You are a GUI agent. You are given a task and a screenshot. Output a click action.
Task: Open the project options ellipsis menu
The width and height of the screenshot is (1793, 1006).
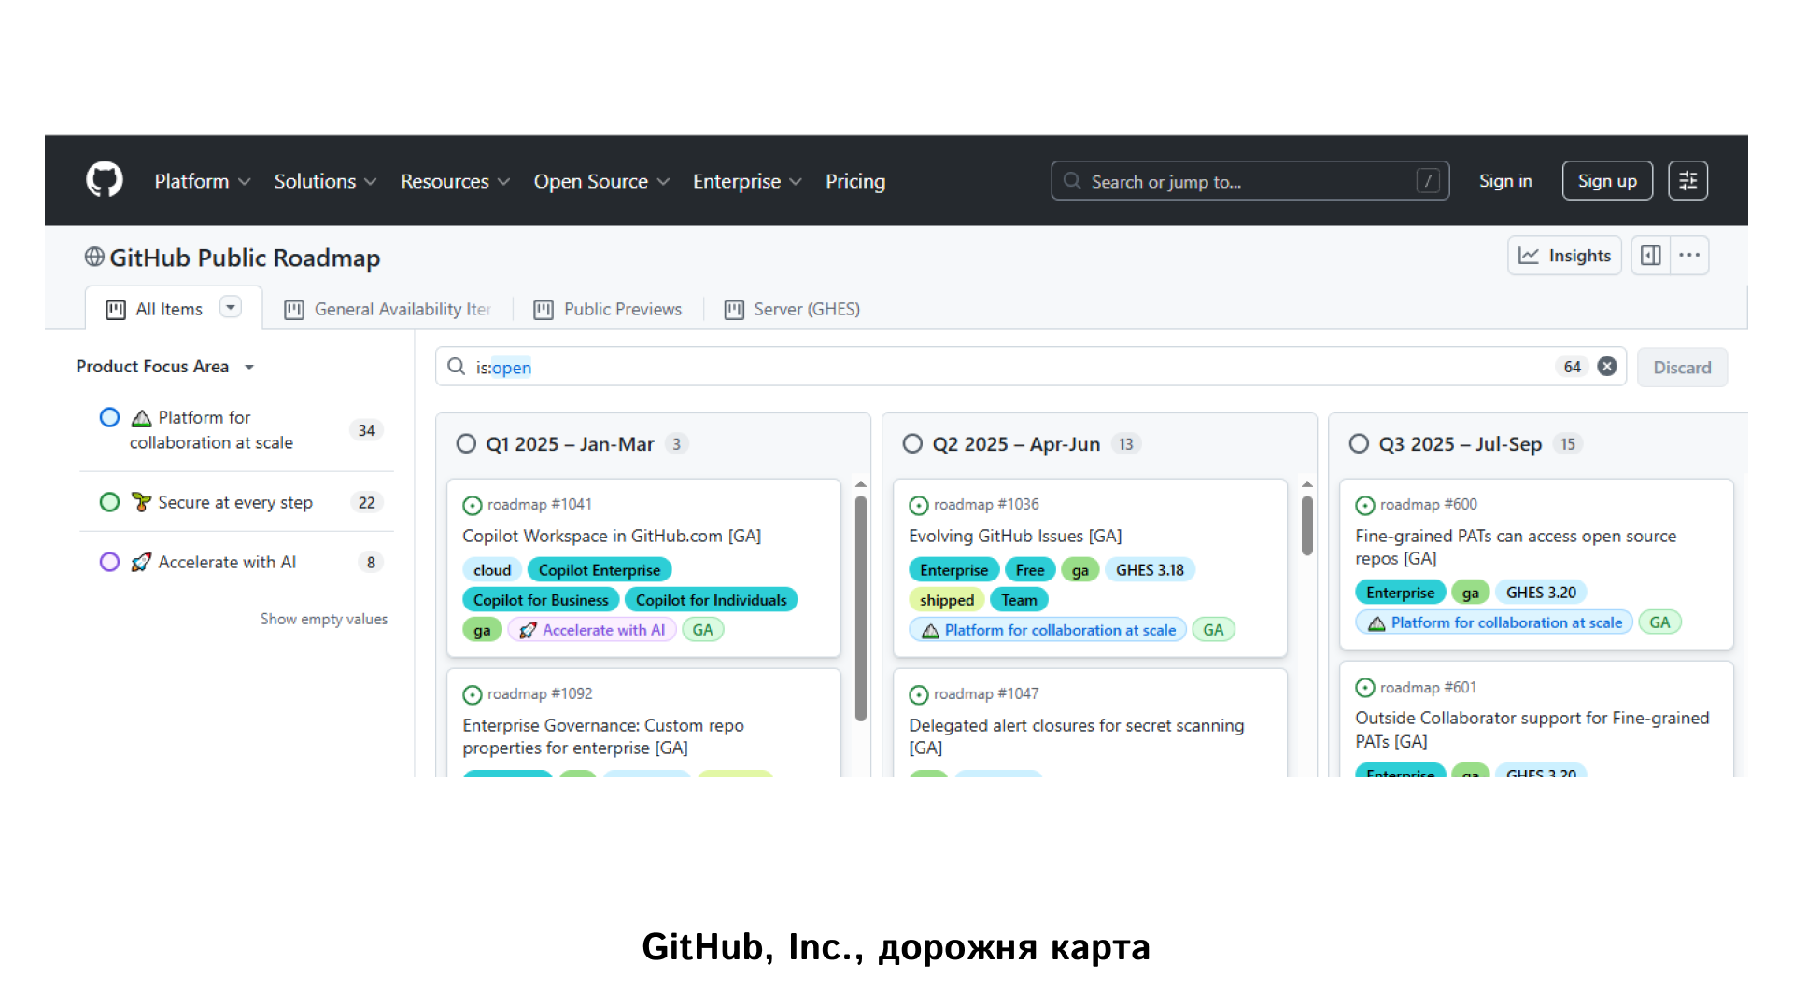[x=1690, y=255]
